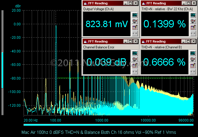Maximize the Output Voltage (Ch A) reading window

coord(130,3)
